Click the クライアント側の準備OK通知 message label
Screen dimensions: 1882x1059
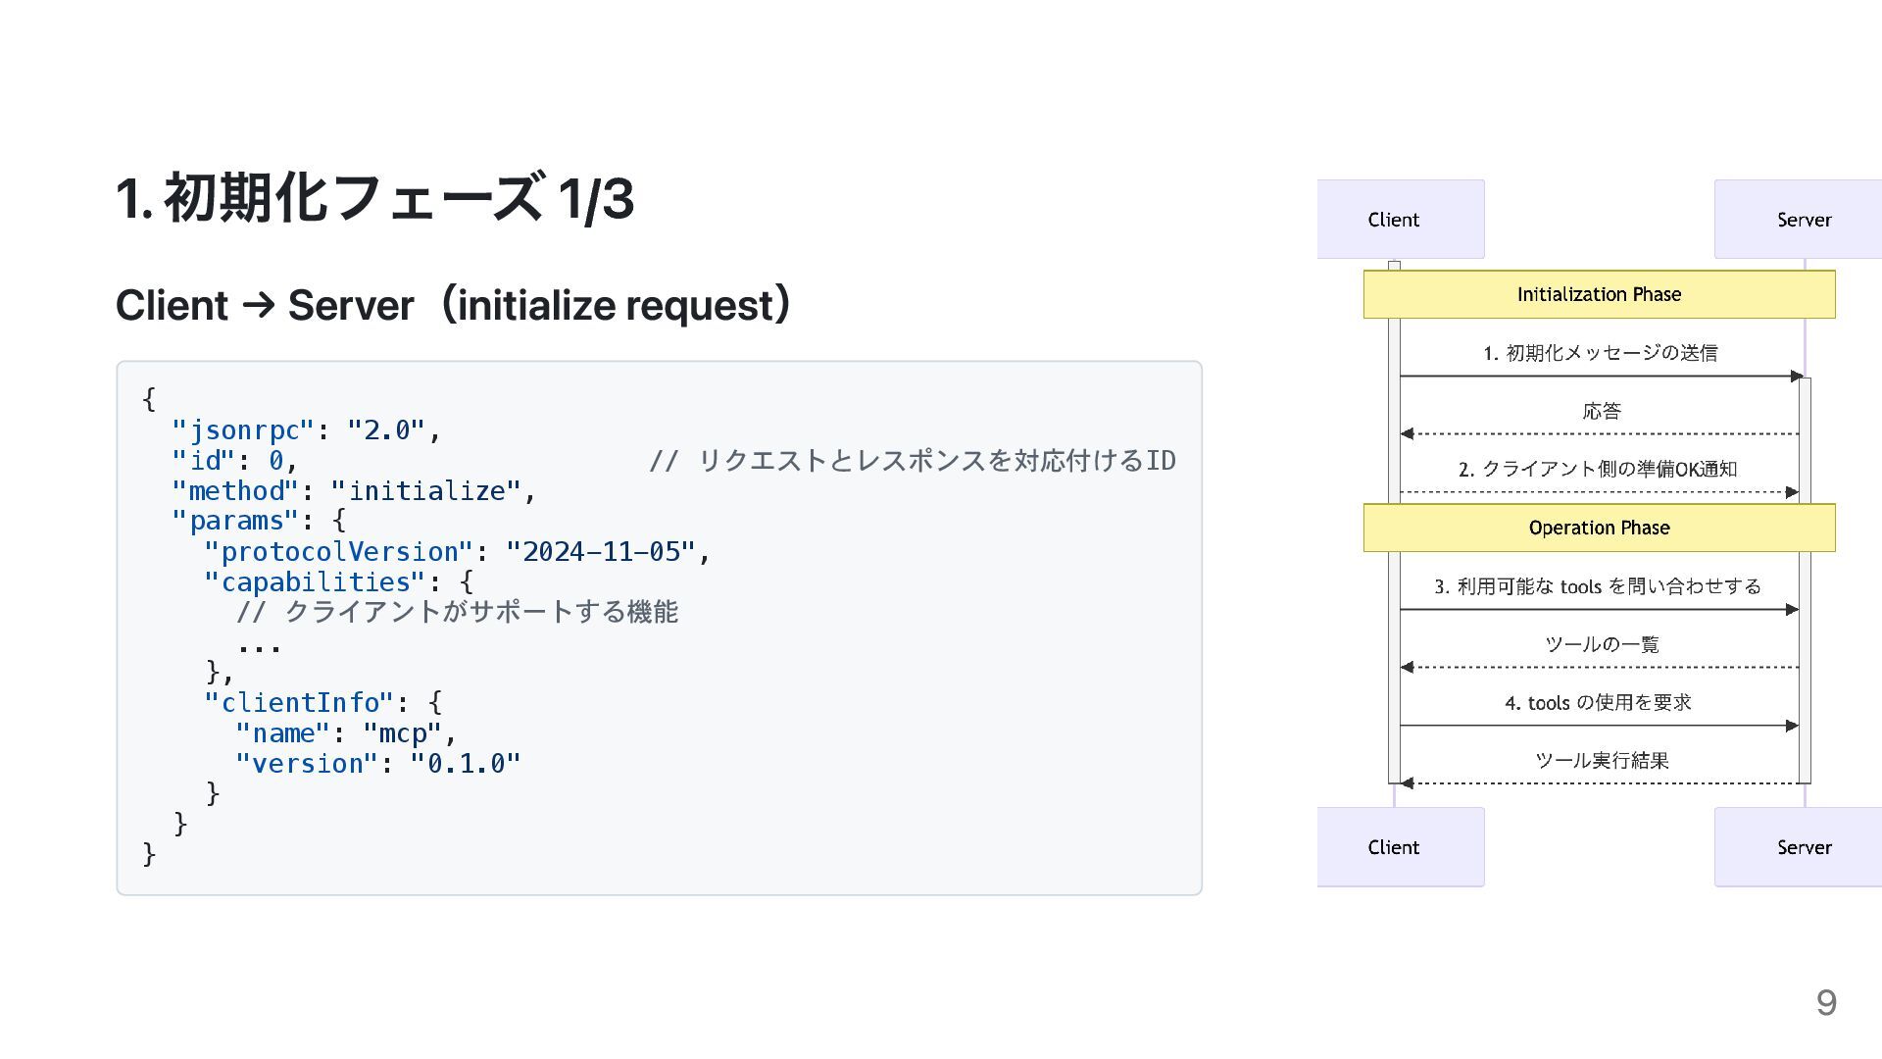pyautogui.click(x=1598, y=469)
